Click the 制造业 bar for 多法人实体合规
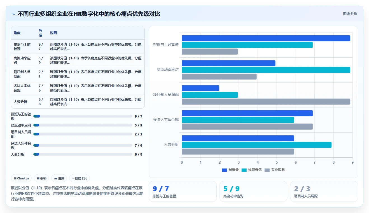369x213 pixels. [247, 113]
